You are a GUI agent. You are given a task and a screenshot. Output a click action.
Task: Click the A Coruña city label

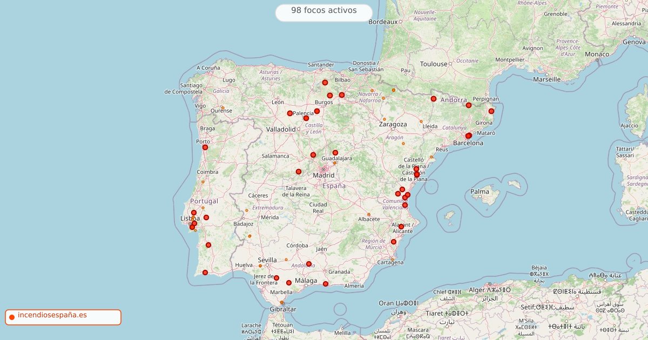(208, 68)
